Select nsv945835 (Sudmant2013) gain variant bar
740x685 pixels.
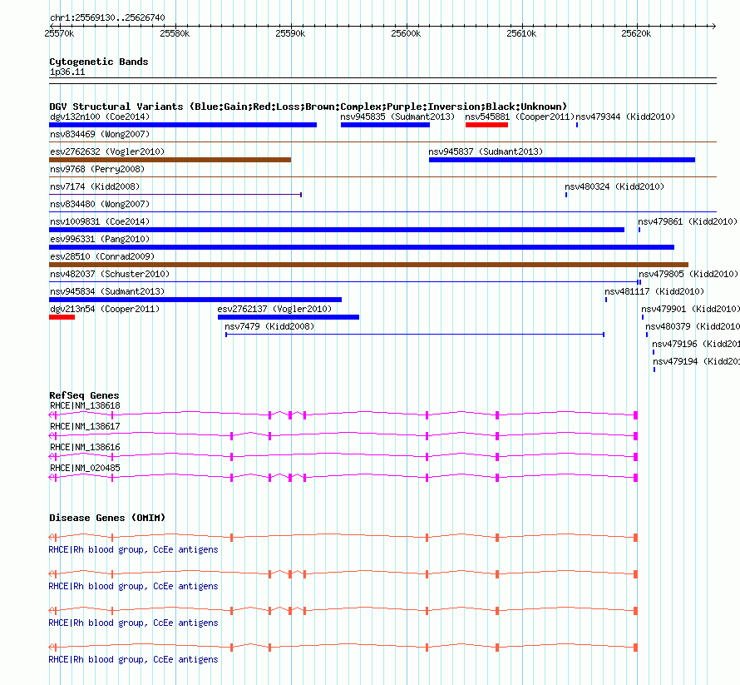tap(385, 125)
